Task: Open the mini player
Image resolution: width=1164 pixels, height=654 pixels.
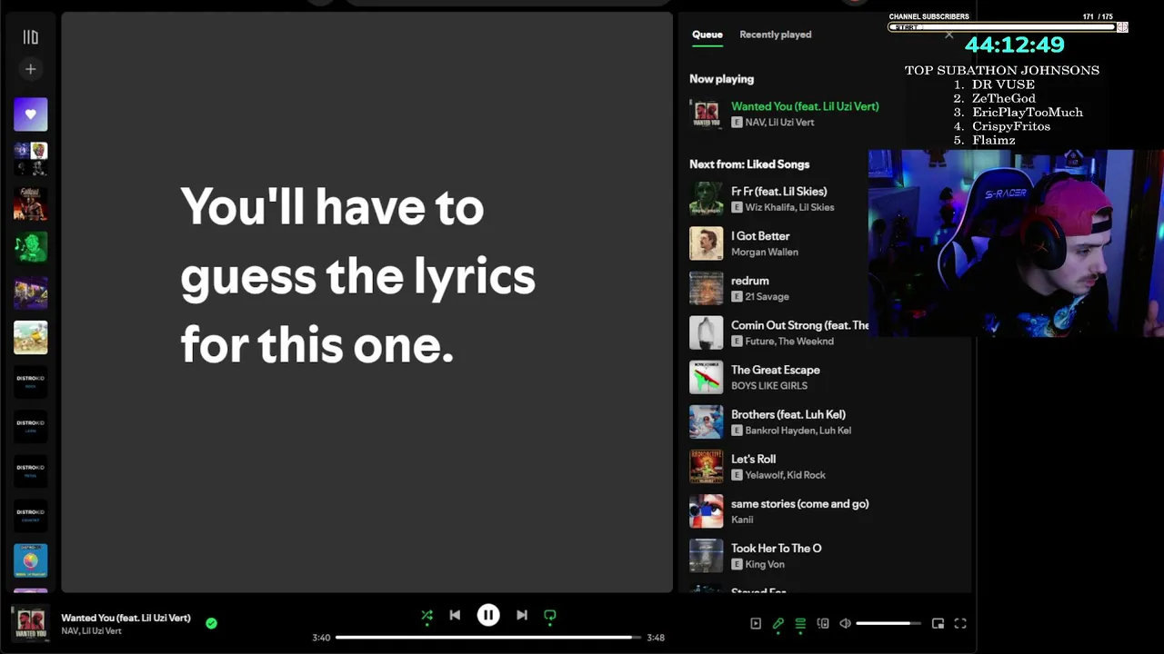Action: coord(938,623)
